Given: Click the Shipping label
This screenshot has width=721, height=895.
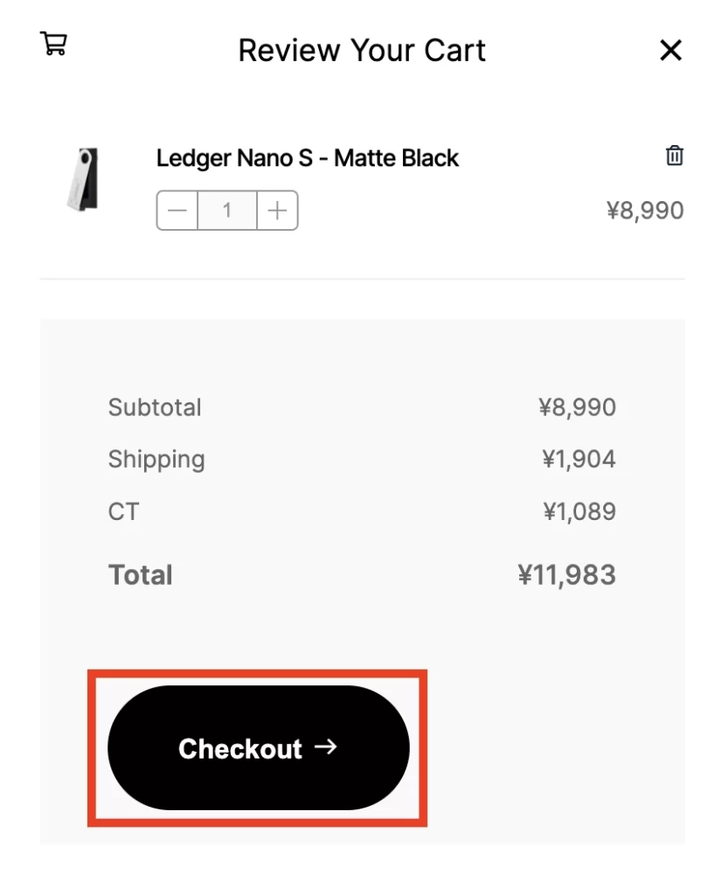Looking at the screenshot, I should click(156, 460).
